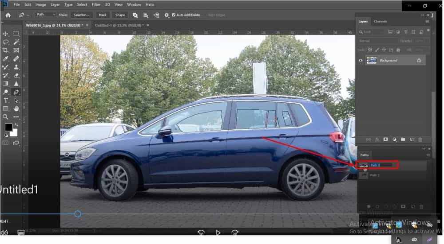Select the Gradient tool
Image resolution: width=444 pixels, height=244 pixels.
tap(5, 84)
